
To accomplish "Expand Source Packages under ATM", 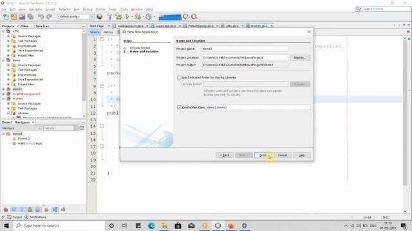I will tap(8, 36).
